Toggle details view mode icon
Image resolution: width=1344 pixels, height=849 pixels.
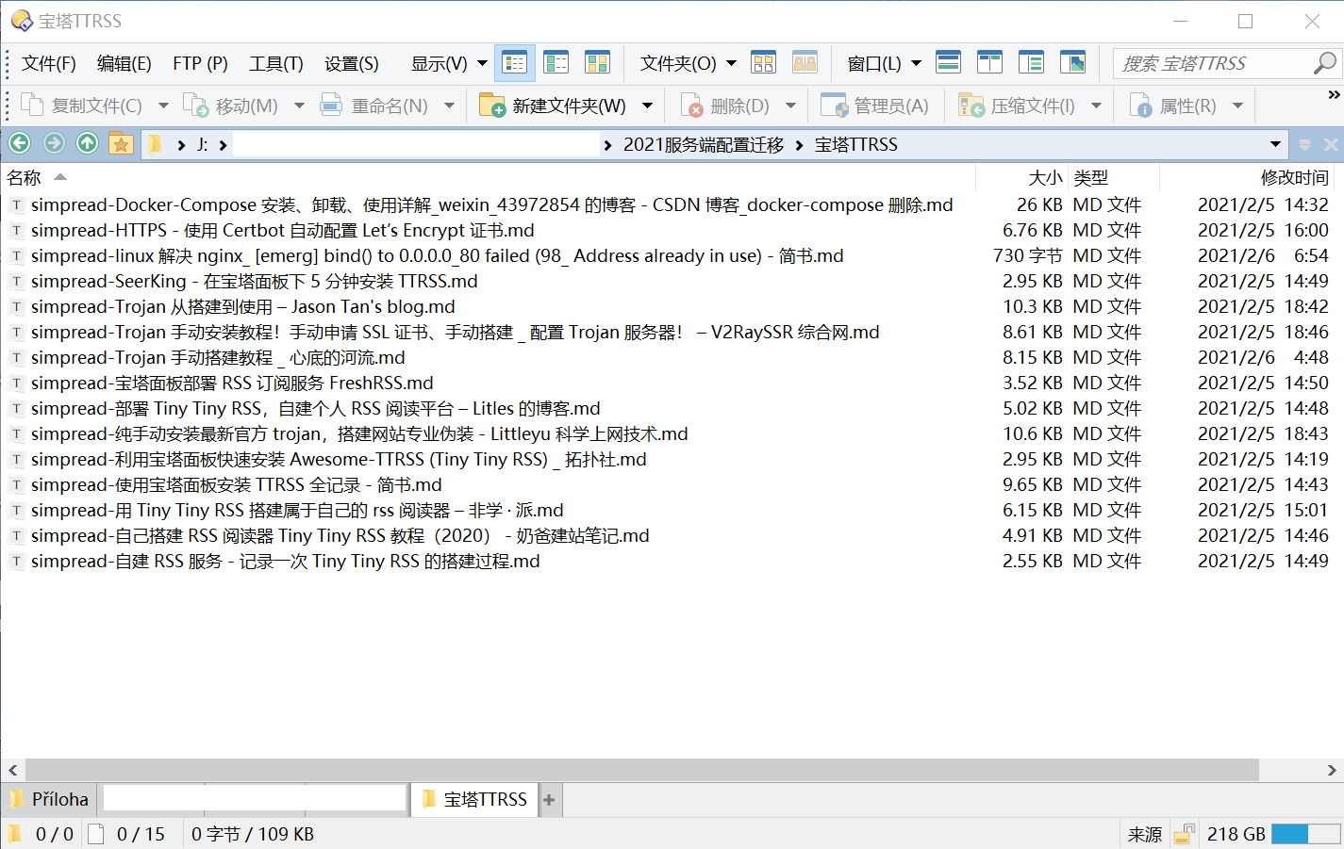515,63
